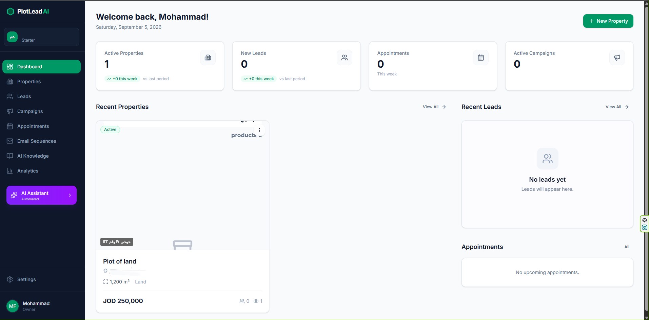Open the Properties sidebar section
This screenshot has width=649, height=320.
(x=41, y=82)
